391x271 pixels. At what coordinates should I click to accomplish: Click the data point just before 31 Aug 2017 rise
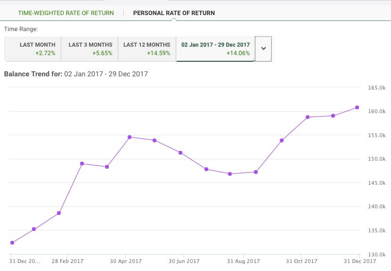point(256,172)
